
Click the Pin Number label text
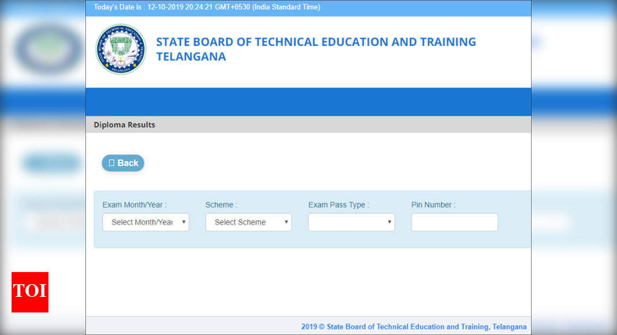coord(432,204)
